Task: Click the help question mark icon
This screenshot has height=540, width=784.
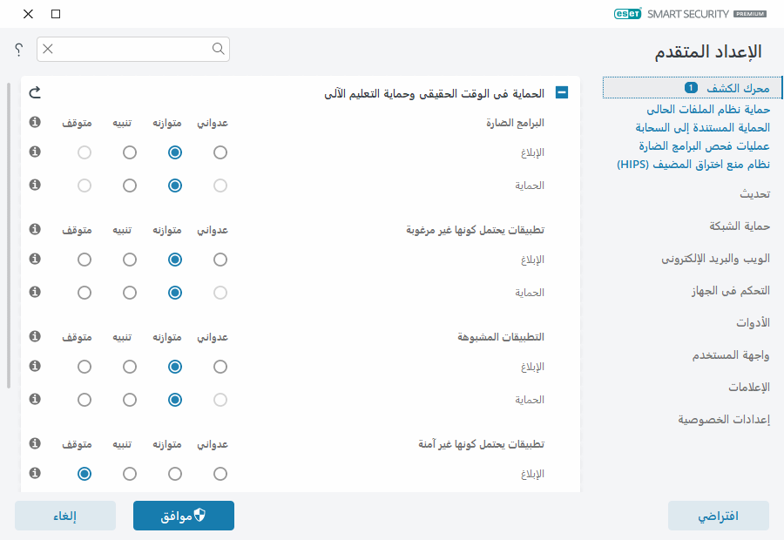Action: pyautogui.click(x=17, y=50)
